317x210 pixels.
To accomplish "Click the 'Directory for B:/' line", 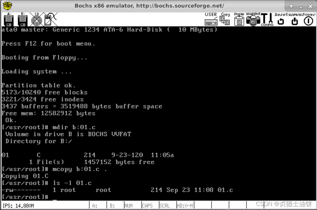I will click(39, 141).
